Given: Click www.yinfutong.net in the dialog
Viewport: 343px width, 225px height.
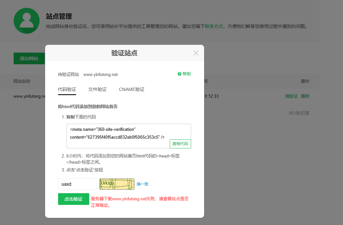Looking at the screenshot, I should coord(100,75).
